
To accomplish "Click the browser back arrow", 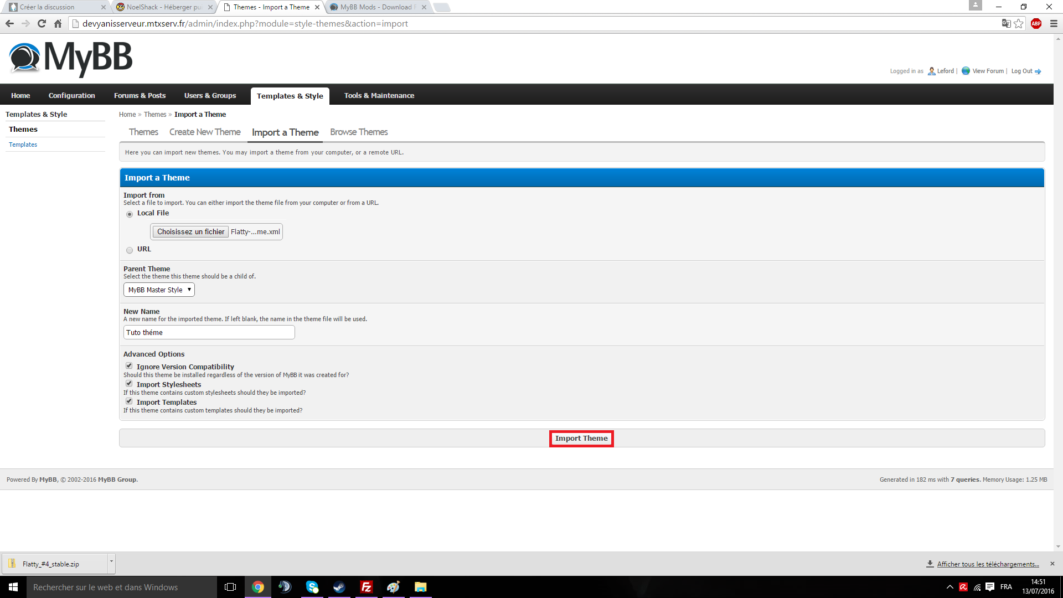I will click(x=9, y=23).
